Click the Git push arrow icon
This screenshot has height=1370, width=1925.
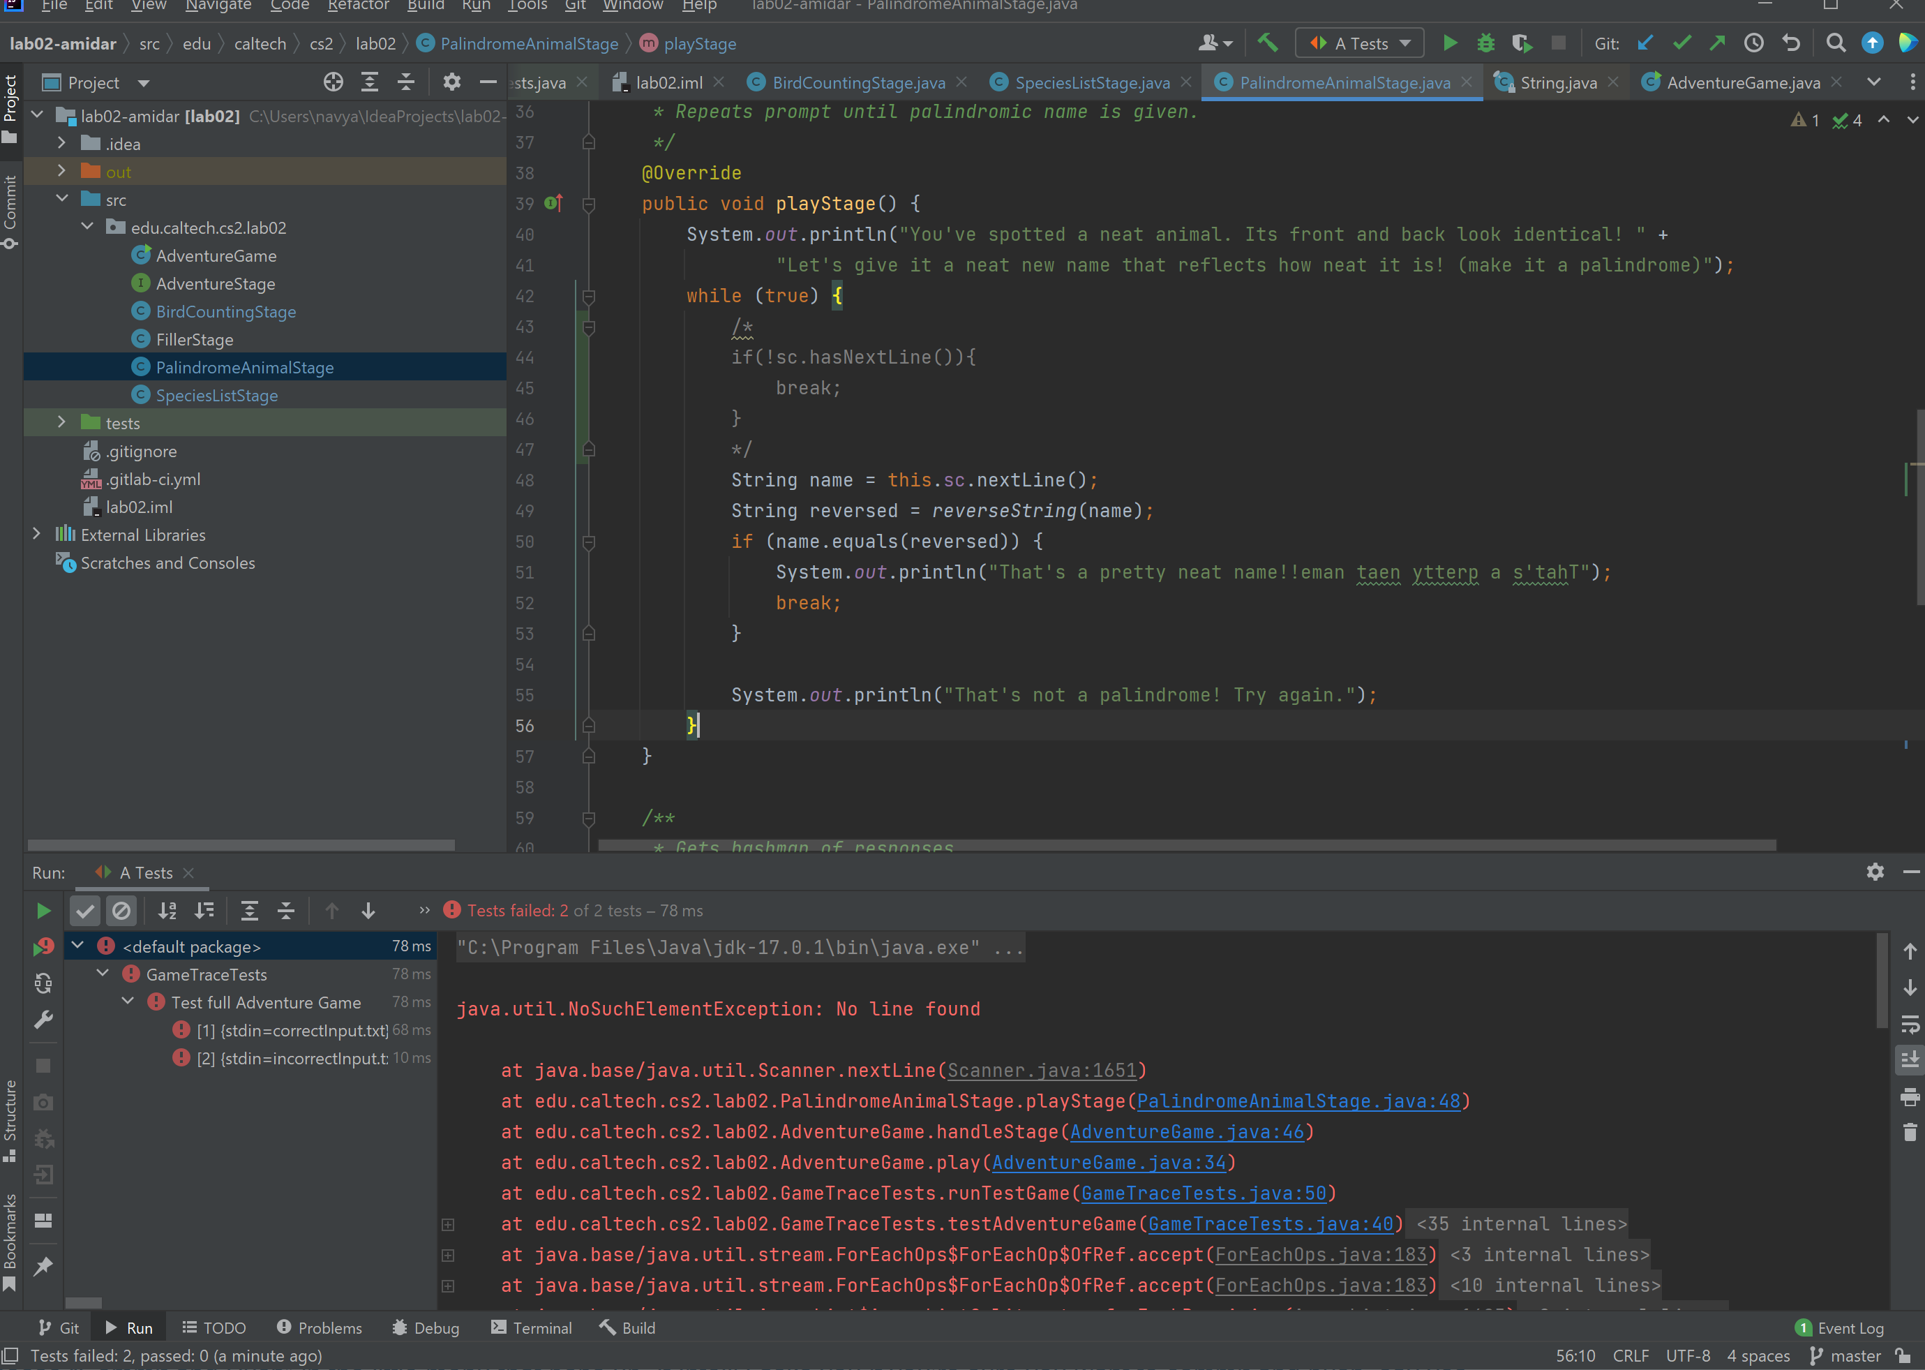[x=1717, y=43]
